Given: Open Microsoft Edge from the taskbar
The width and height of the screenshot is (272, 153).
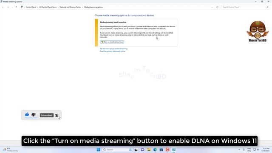Looking at the screenshot, I should pos(155,150).
